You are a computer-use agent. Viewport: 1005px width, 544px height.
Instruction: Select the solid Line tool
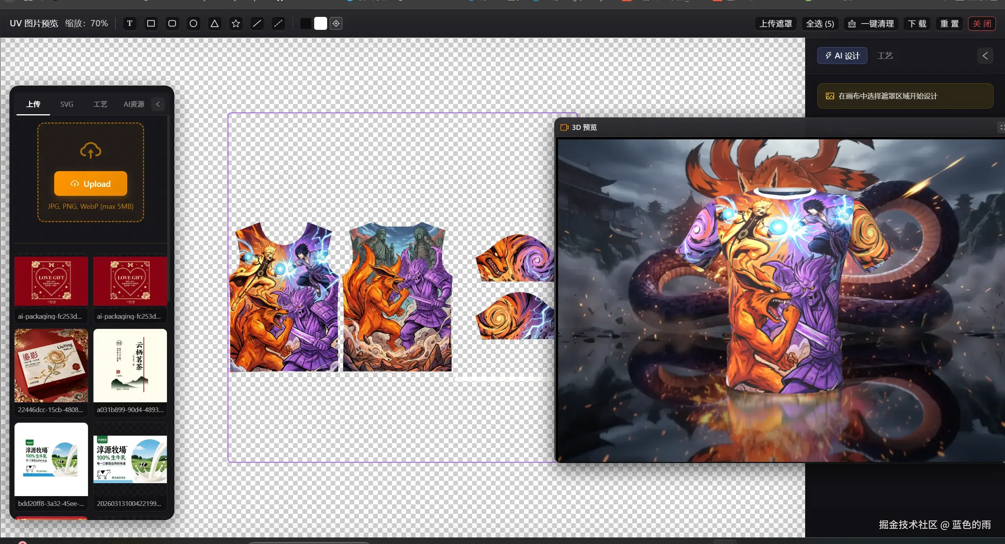tap(257, 24)
